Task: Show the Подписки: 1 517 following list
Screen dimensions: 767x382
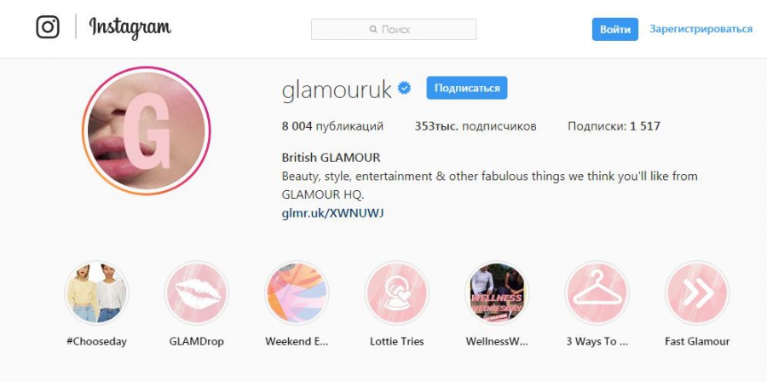Action: pos(614,126)
